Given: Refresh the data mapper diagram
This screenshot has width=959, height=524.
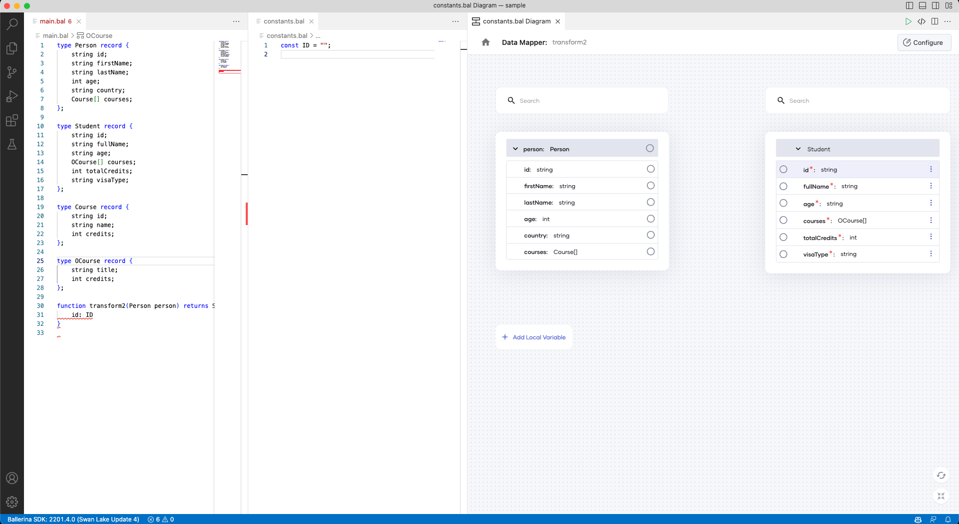Looking at the screenshot, I should tap(941, 476).
